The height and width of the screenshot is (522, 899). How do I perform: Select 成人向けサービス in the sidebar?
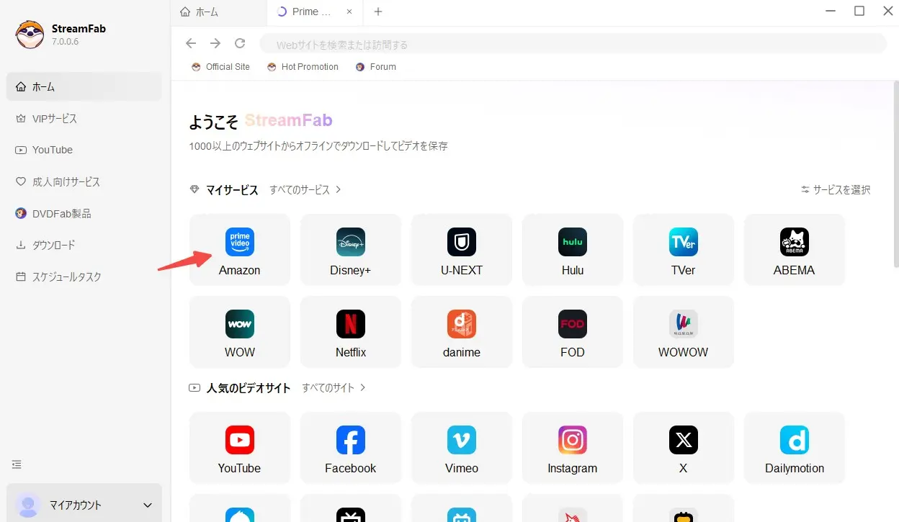(x=84, y=182)
